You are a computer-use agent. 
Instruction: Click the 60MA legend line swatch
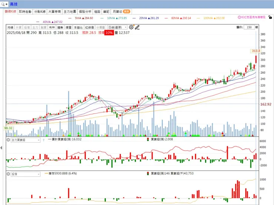[x=166, y=18]
